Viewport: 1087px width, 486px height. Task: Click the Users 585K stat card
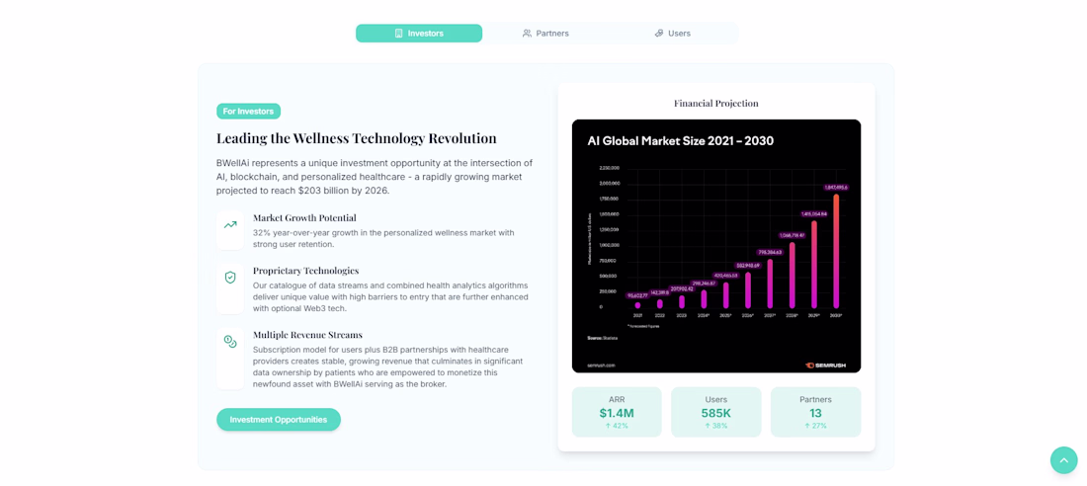(x=716, y=412)
